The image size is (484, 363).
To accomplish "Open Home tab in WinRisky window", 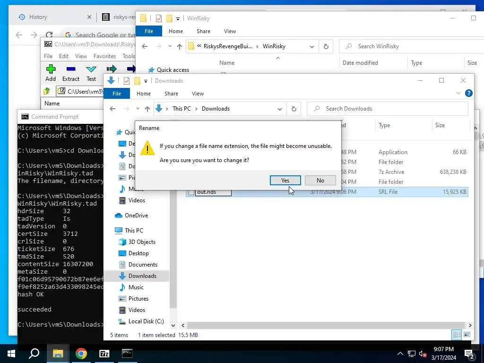I will coord(176,31).
